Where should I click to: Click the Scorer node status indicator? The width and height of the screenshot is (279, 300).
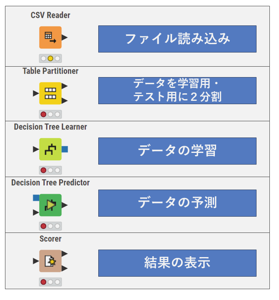[50, 282]
